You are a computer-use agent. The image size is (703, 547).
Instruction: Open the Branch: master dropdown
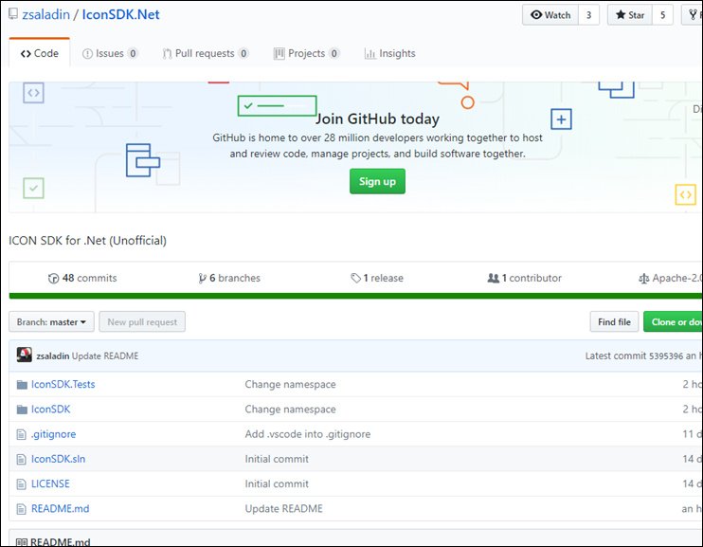point(51,321)
